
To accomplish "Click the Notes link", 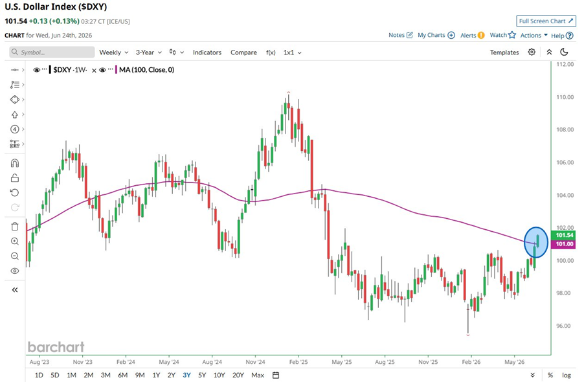I will (396, 35).
